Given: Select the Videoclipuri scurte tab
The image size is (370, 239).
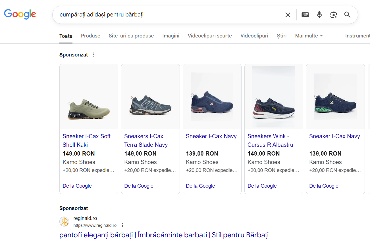Looking at the screenshot, I should click(210, 36).
